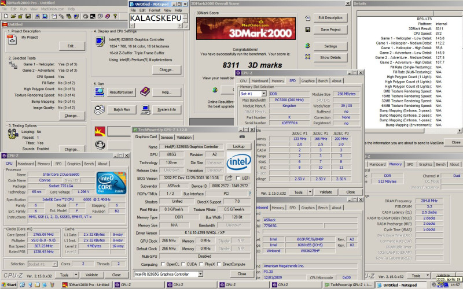Screen dimensions: 463x289
Task: Click the Bus Interface question mark icon in GPU-Z
Action: tap(250, 194)
